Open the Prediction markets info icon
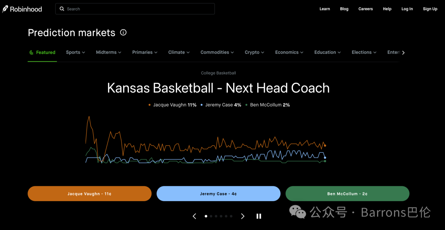The height and width of the screenshot is (230, 445). (x=123, y=33)
